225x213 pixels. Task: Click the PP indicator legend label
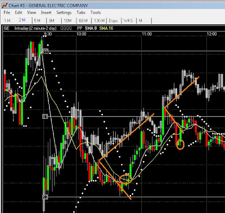pos(80,28)
